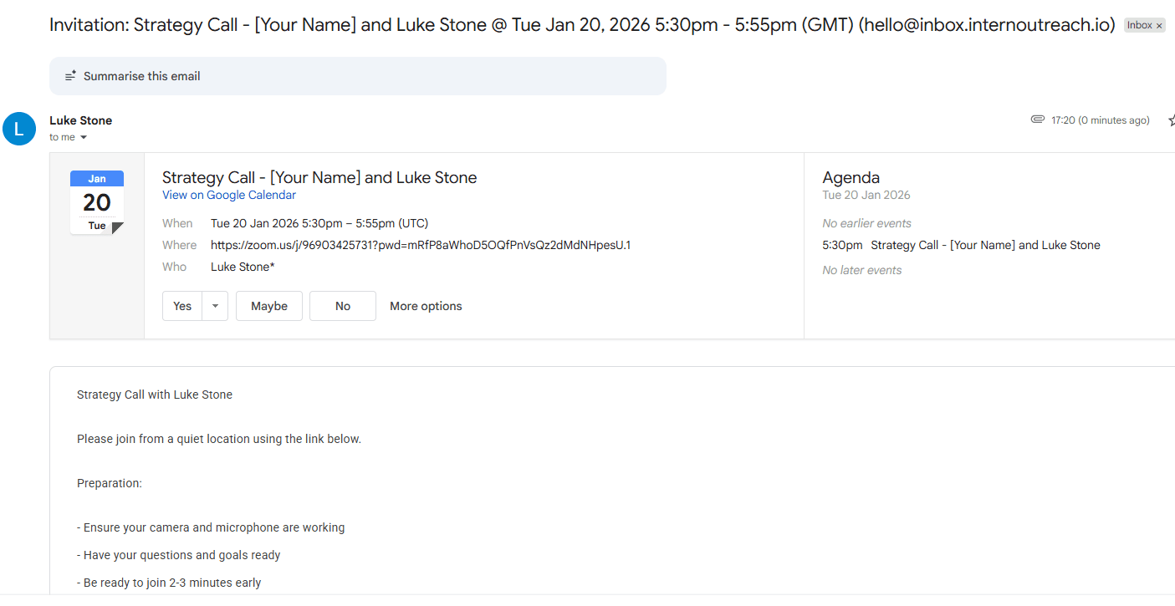Open the zoom.us meeting link

click(x=421, y=245)
